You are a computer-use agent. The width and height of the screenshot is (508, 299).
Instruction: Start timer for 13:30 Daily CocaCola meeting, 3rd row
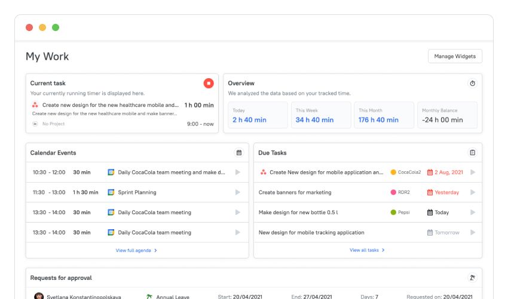(238, 212)
